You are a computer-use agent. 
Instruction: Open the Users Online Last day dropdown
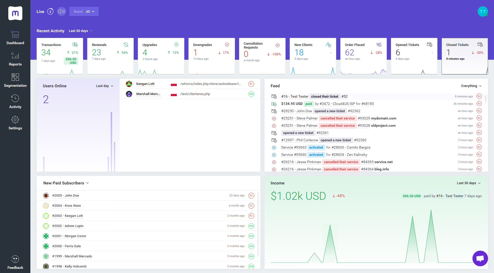tap(105, 86)
